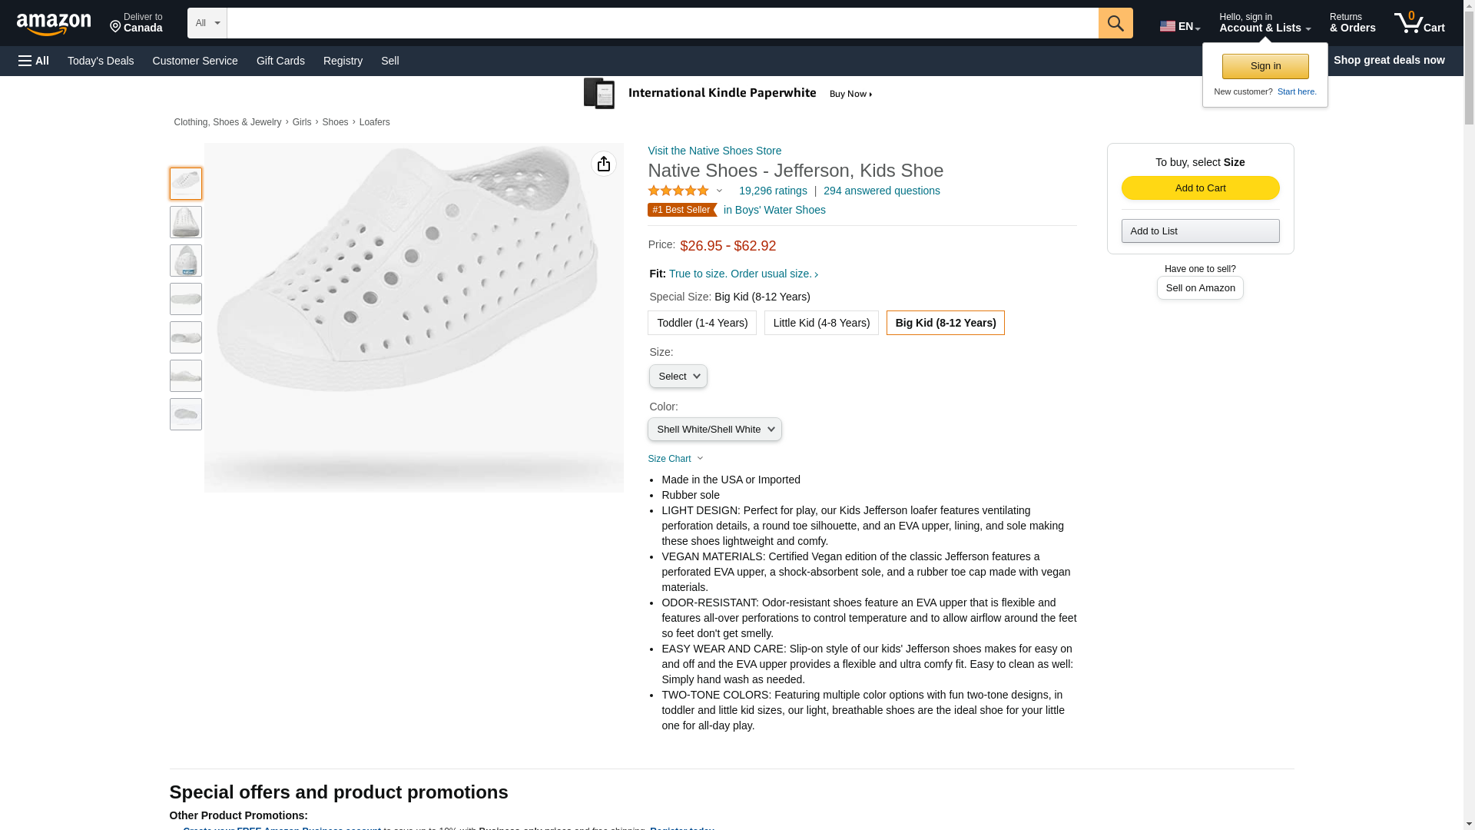Click the Deliver to Canada location icon
The image size is (1475, 830).
[x=116, y=27]
